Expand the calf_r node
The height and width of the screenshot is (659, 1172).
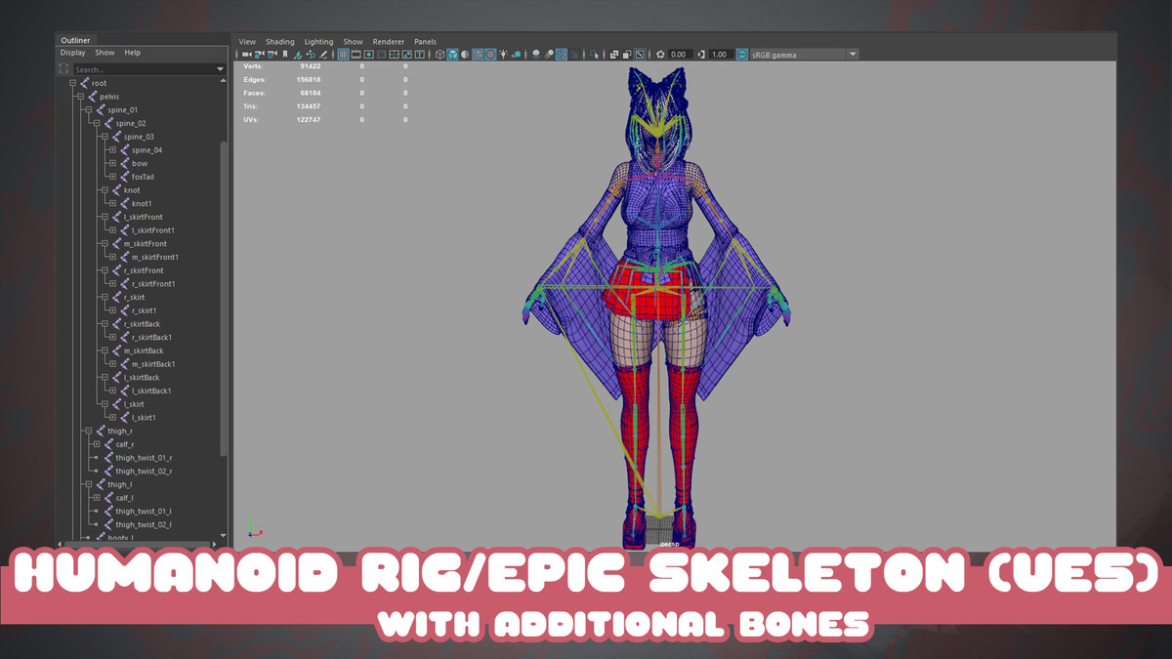[x=96, y=444]
